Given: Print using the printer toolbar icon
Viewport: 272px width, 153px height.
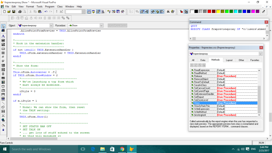Looking at the screenshot, I should [20, 12].
